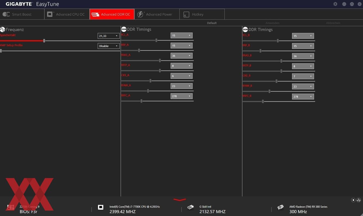Click the hardware monitor waveform icon
Viewport: 363px width, 216px height.
click(358, 200)
